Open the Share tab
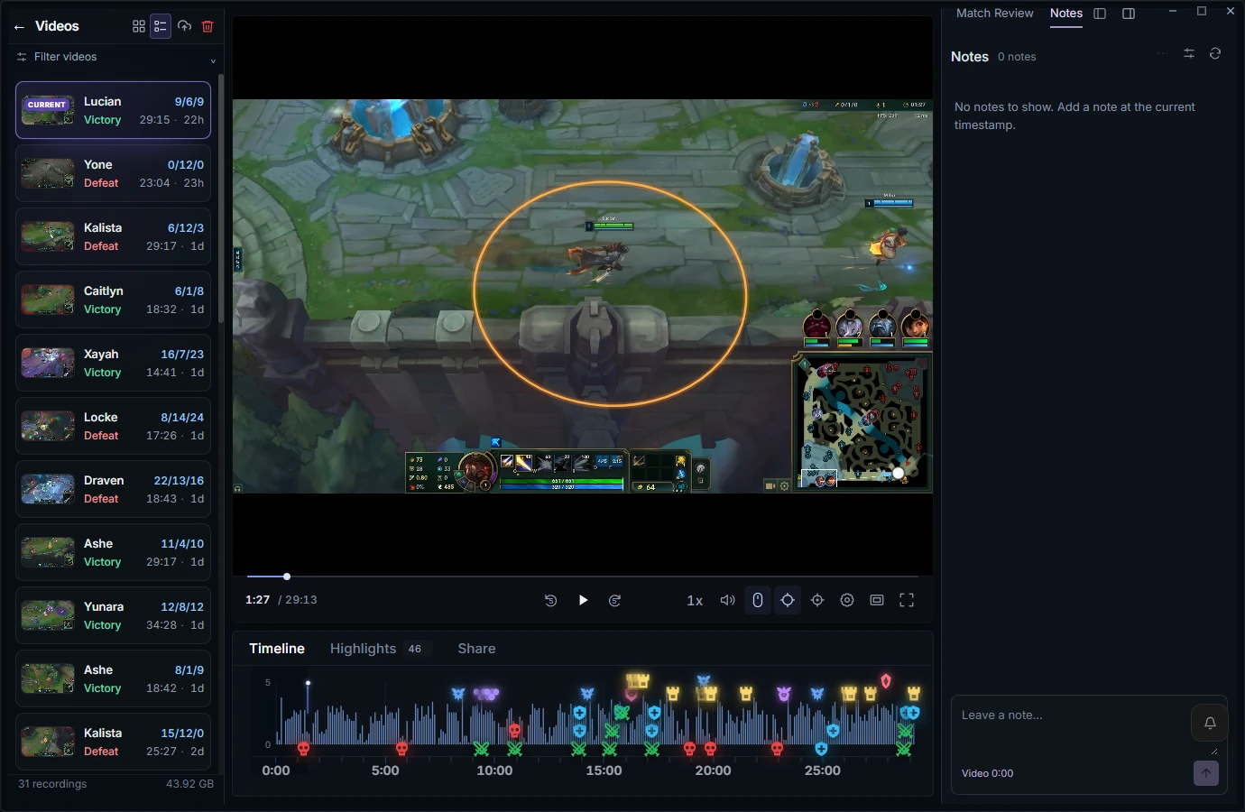1245x812 pixels. pyautogui.click(x=476, y=649)
